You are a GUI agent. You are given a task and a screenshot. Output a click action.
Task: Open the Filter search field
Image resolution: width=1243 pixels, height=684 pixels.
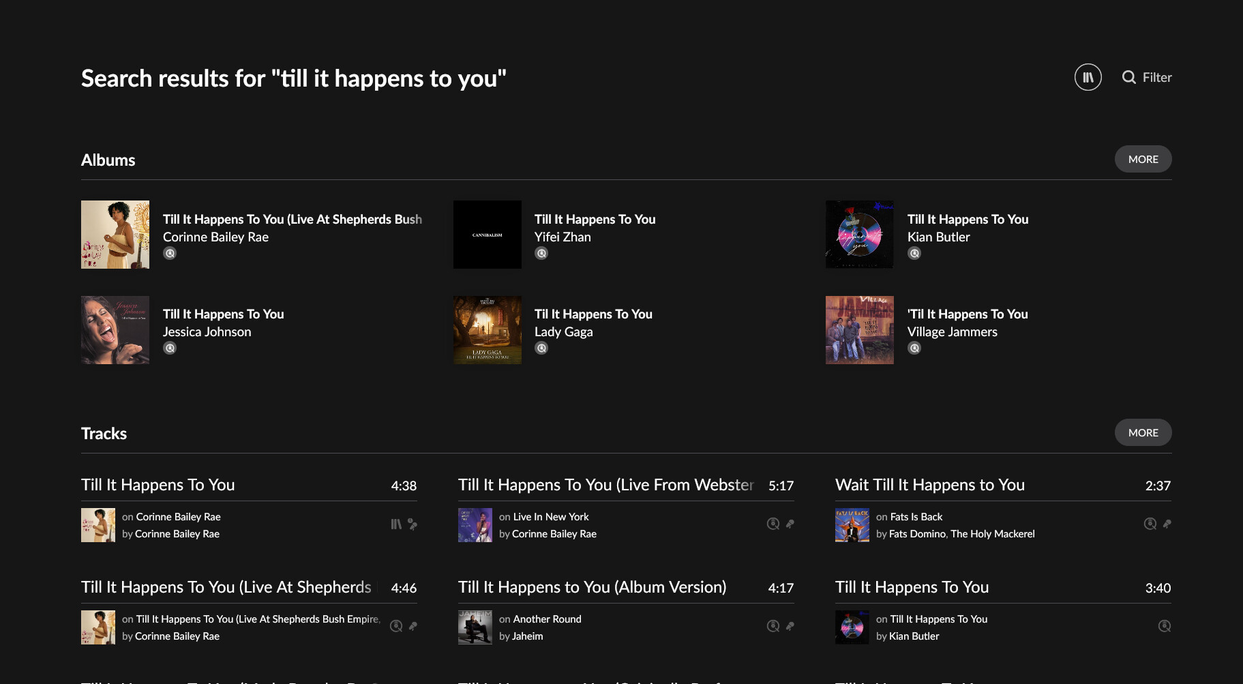tap(1147, 77)
